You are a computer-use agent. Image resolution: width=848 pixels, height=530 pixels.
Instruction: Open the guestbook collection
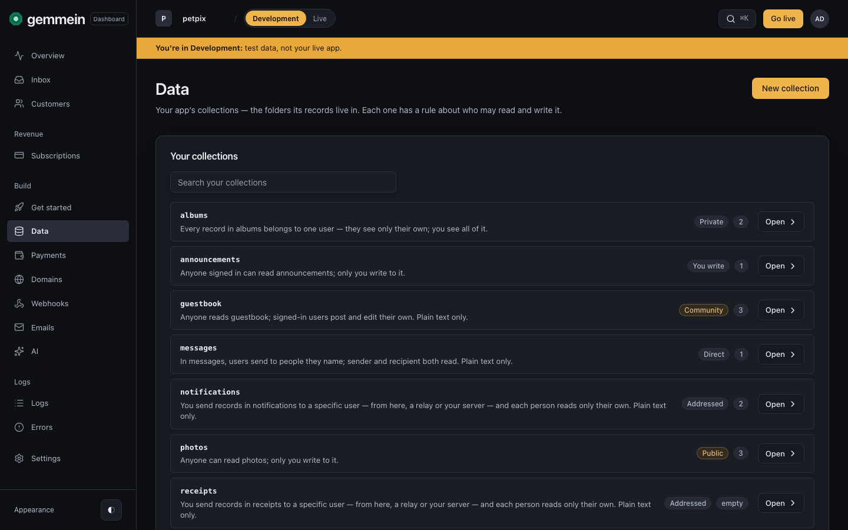coord(781,310)
